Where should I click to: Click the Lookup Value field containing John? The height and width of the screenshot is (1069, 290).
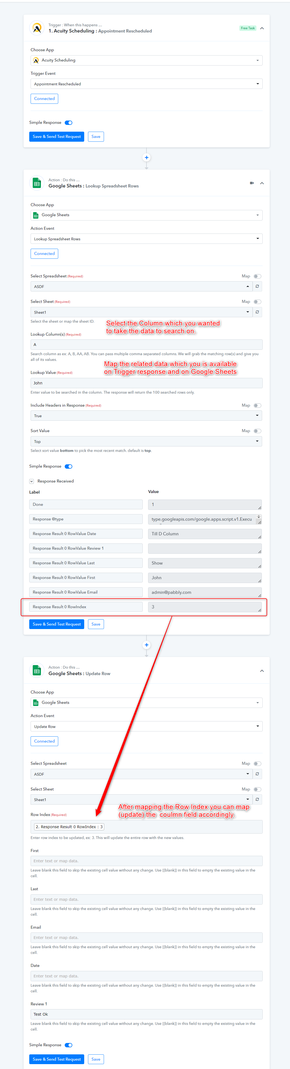(x=146, y=383)
